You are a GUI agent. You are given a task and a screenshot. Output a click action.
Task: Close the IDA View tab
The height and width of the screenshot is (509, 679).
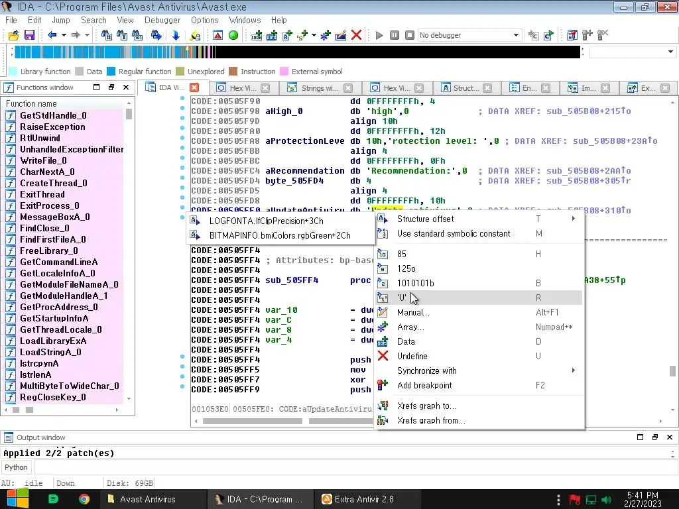point(194,87)
